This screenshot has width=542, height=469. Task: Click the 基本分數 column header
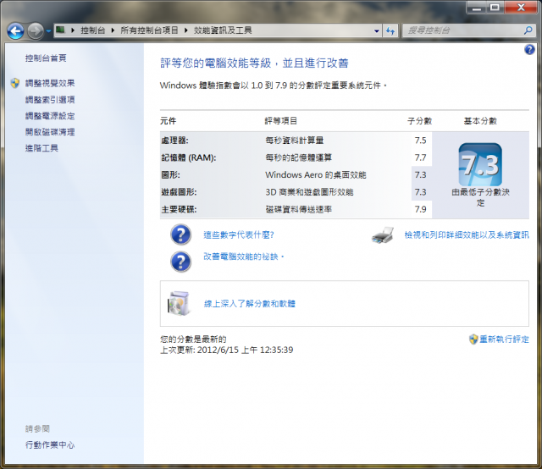480,121
